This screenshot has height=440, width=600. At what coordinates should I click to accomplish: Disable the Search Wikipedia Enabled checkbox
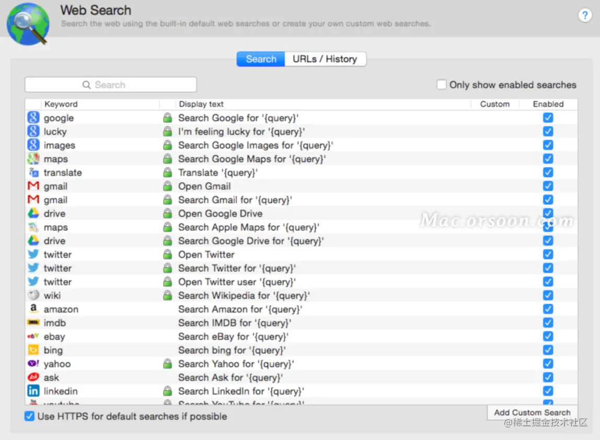[x=548, y=295]
